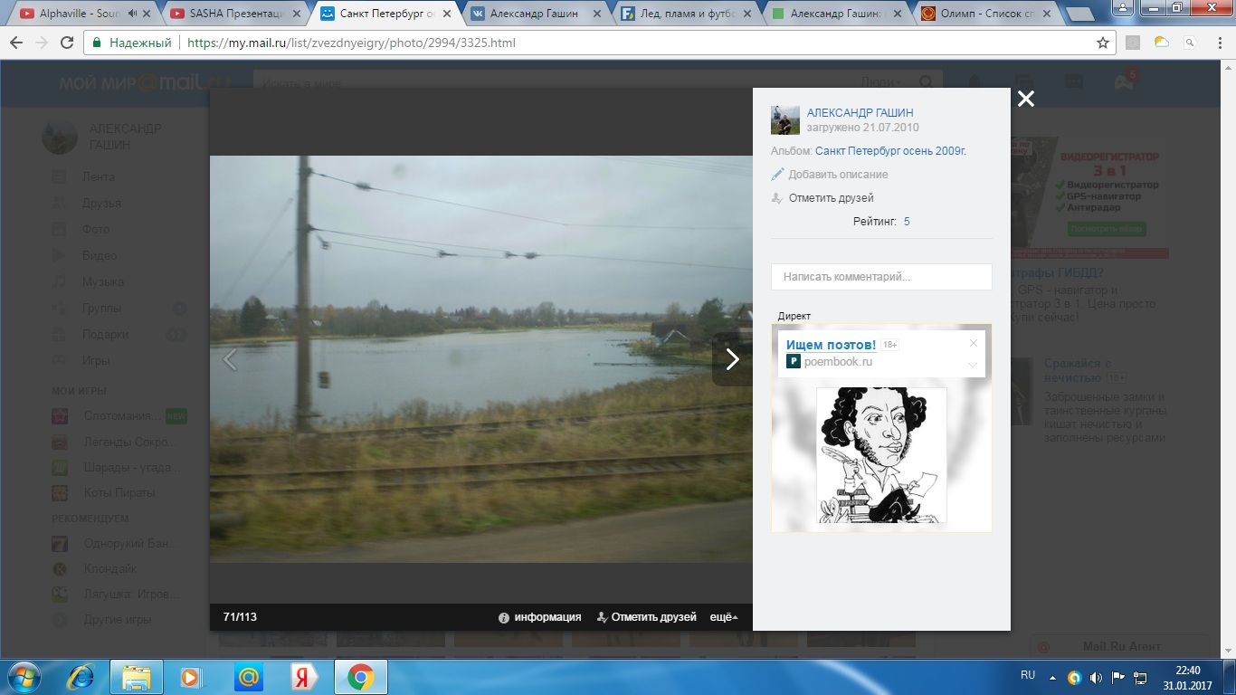Close the poembook.ru ad with its X
1236x695 pixels.
pyautogui.click(x=974, y=343)
